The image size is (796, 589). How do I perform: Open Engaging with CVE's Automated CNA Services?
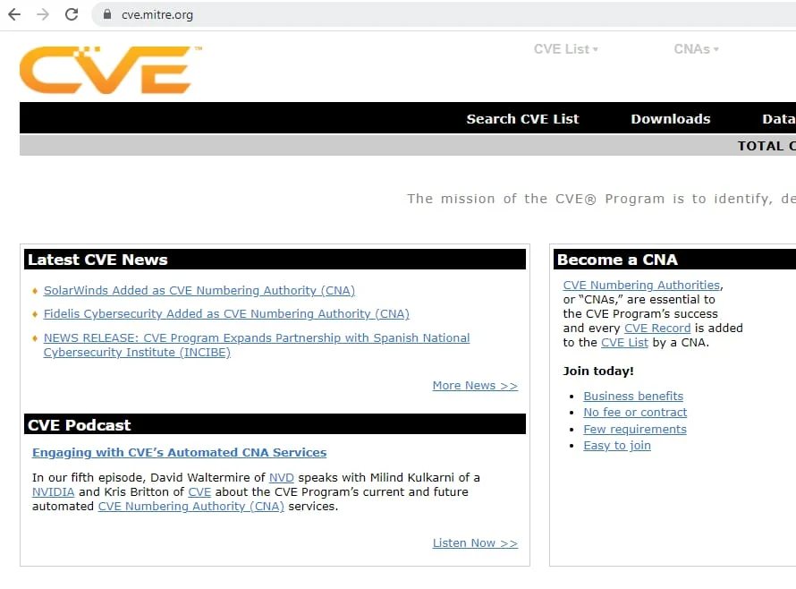(179, 452)
